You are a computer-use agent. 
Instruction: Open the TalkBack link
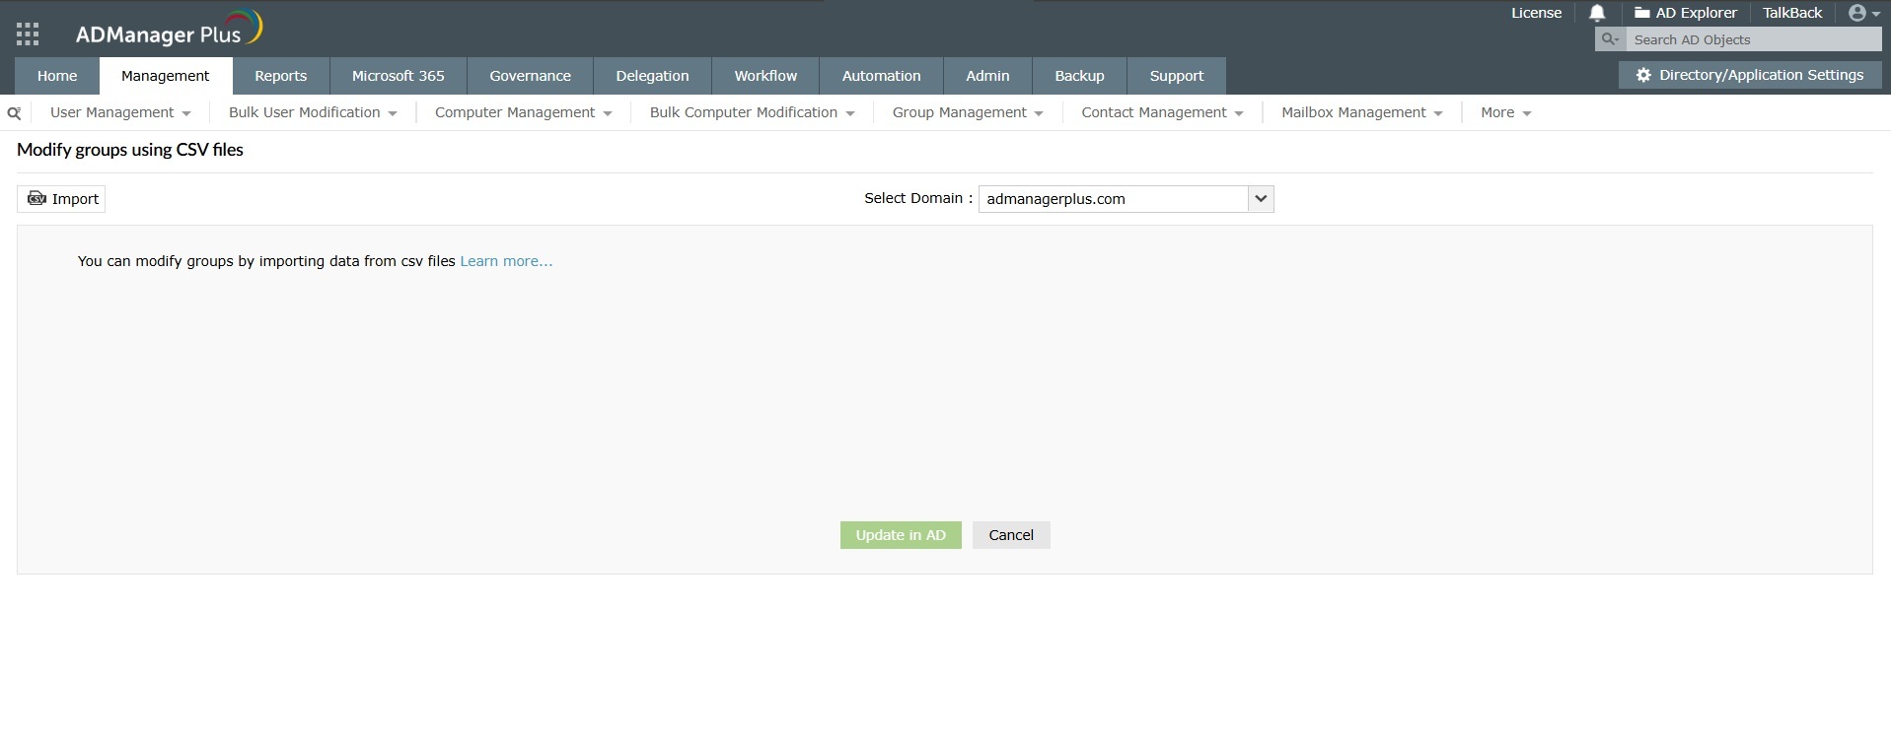point(1792,13)
